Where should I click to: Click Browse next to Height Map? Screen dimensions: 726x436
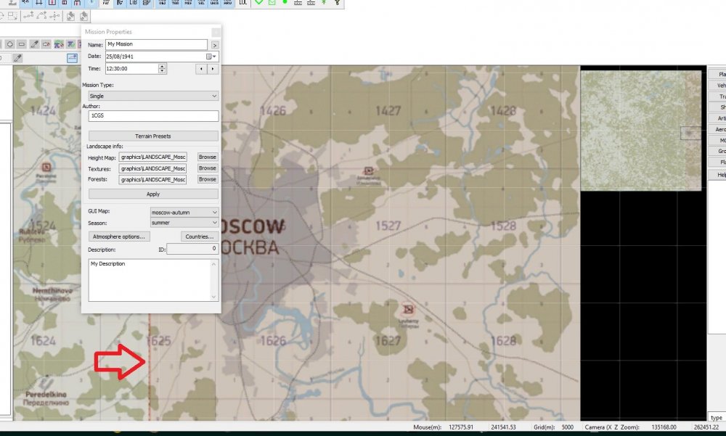[207, 157]
